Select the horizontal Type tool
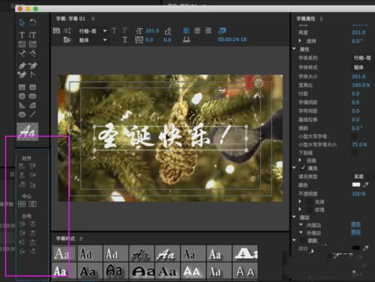375x282 pixels. [22, 35]
